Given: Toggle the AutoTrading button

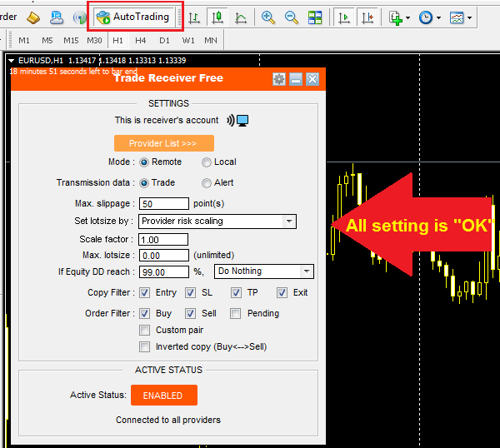Looking at the screenshot, I should pyautogui.click(x=133, y=17).
